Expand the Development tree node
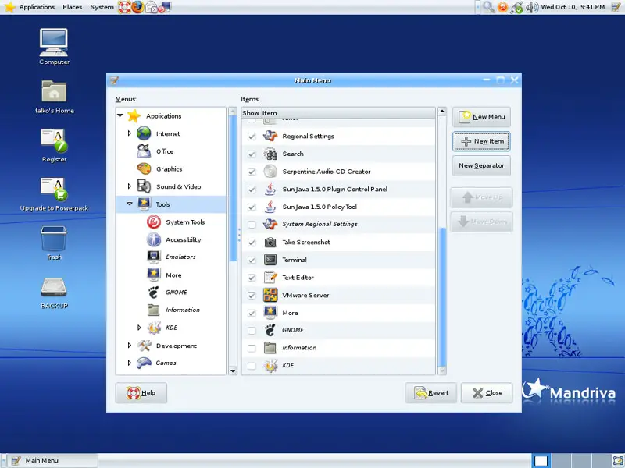The width and height of the screenshot is (625, 468). pos(130,346)
